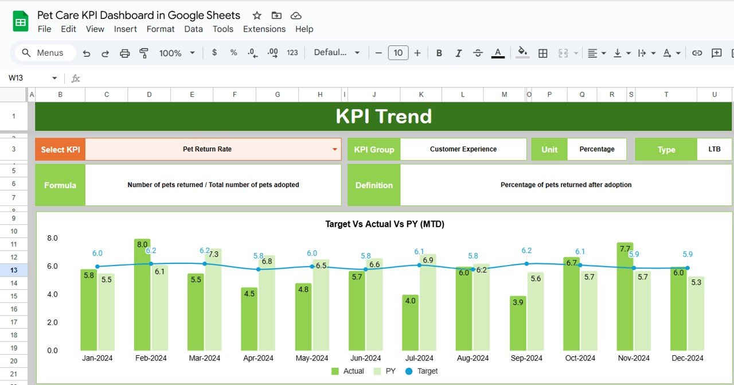This screenshot has height=385, width=734.
Task: Star the document title
Action: click(257, 15)
